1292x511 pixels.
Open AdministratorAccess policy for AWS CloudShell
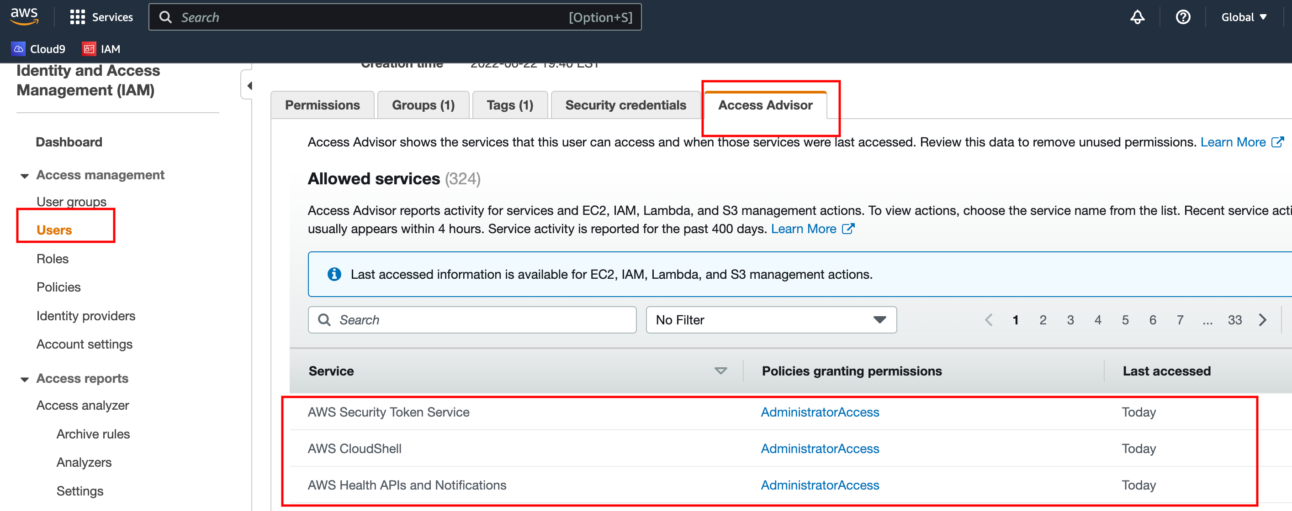(x=820, y=448)
